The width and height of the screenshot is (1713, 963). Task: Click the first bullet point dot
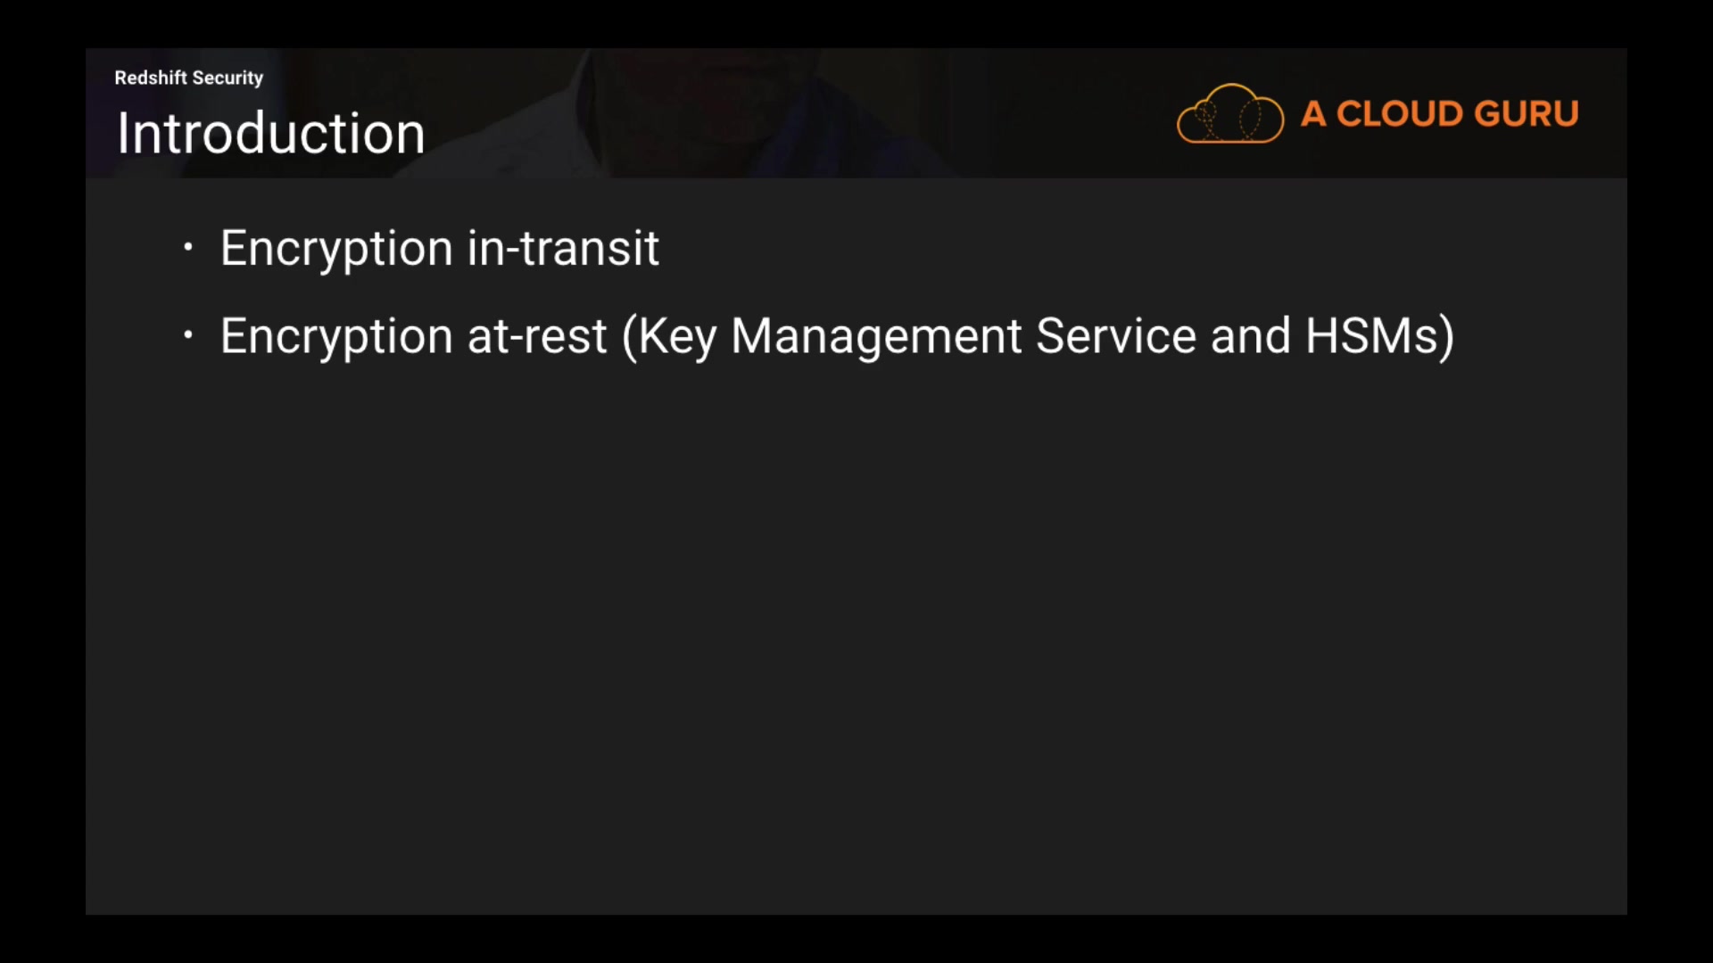187,247
